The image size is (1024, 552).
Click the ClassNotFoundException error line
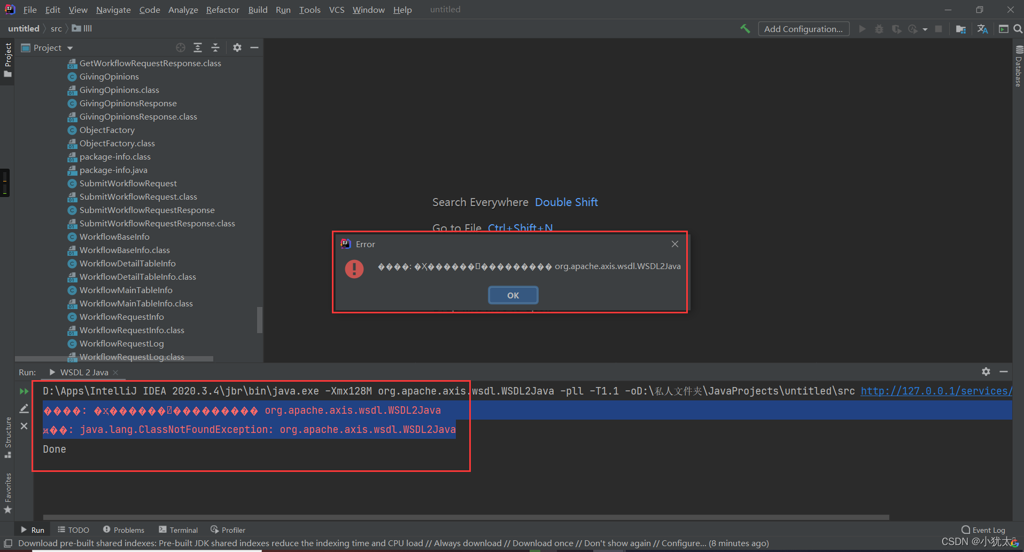[x=249, y=430]
